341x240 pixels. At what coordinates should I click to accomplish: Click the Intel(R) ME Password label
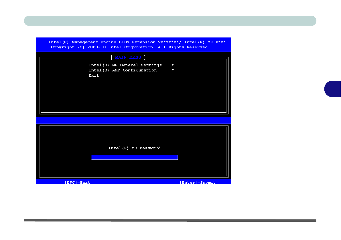pyautogui.click(x=134, y=148)
